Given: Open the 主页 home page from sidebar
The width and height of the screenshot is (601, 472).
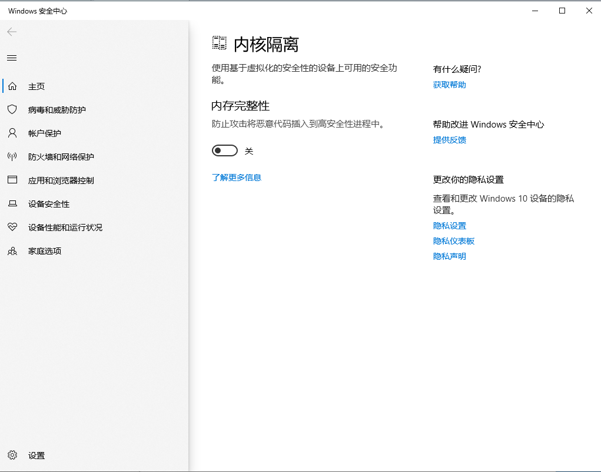Looking at the screenshot, I should click(x=36, y=86).
